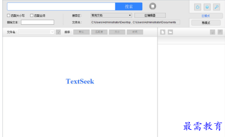Sort results by 时间
Screen dimensions: 225x137
(135, 32)
